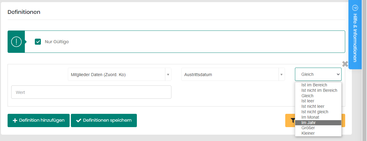The image size is (367, 141).
Task: Pick the Größer comparison option
Action: (308, 128)
